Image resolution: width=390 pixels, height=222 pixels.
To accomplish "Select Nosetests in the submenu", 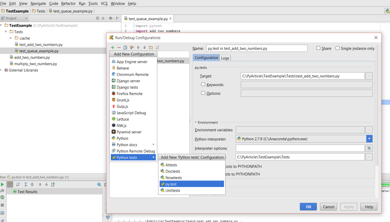I will click(x=192, y=178).
